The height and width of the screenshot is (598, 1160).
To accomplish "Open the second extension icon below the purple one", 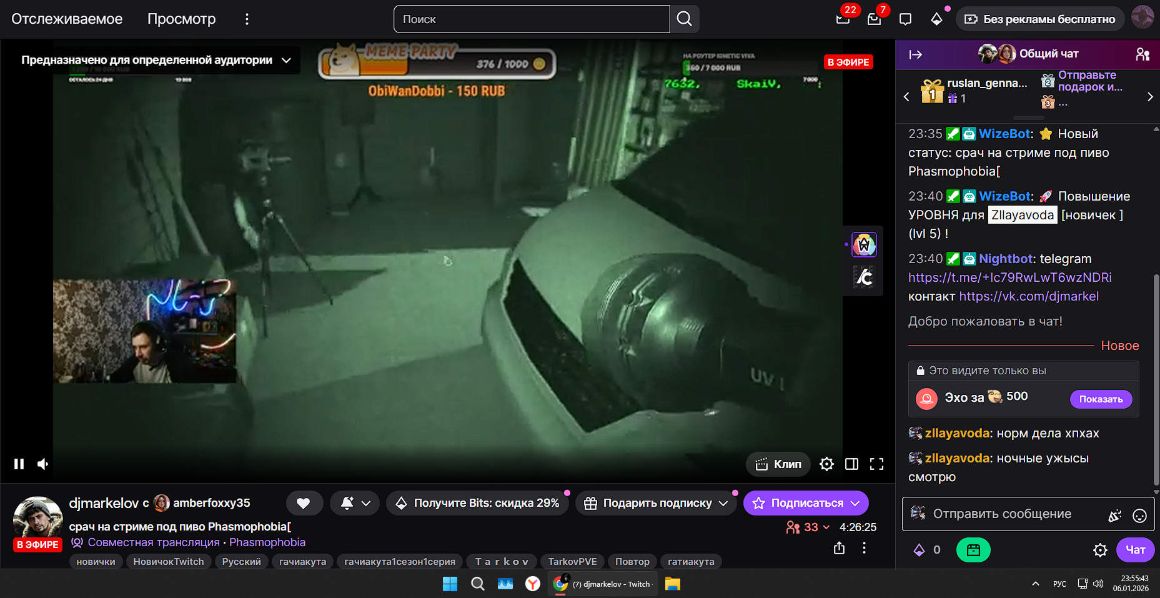I will [864, 276].
